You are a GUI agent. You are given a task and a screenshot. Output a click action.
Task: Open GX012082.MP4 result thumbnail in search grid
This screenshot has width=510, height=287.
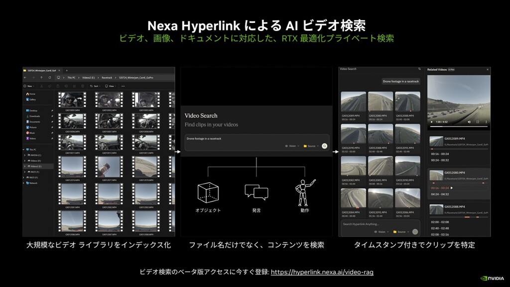pos(353,166)
